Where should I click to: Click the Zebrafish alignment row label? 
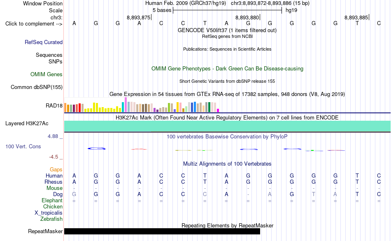point(51,219)
